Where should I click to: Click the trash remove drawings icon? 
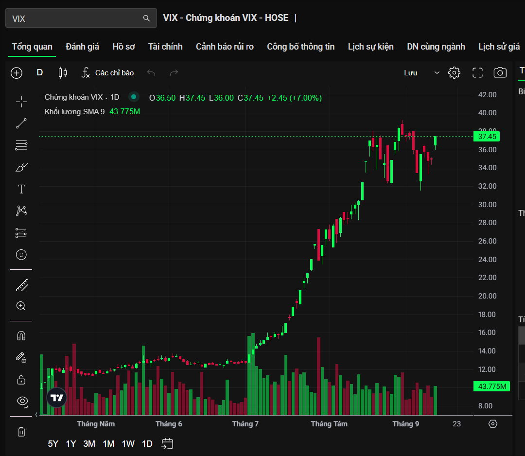21,432
